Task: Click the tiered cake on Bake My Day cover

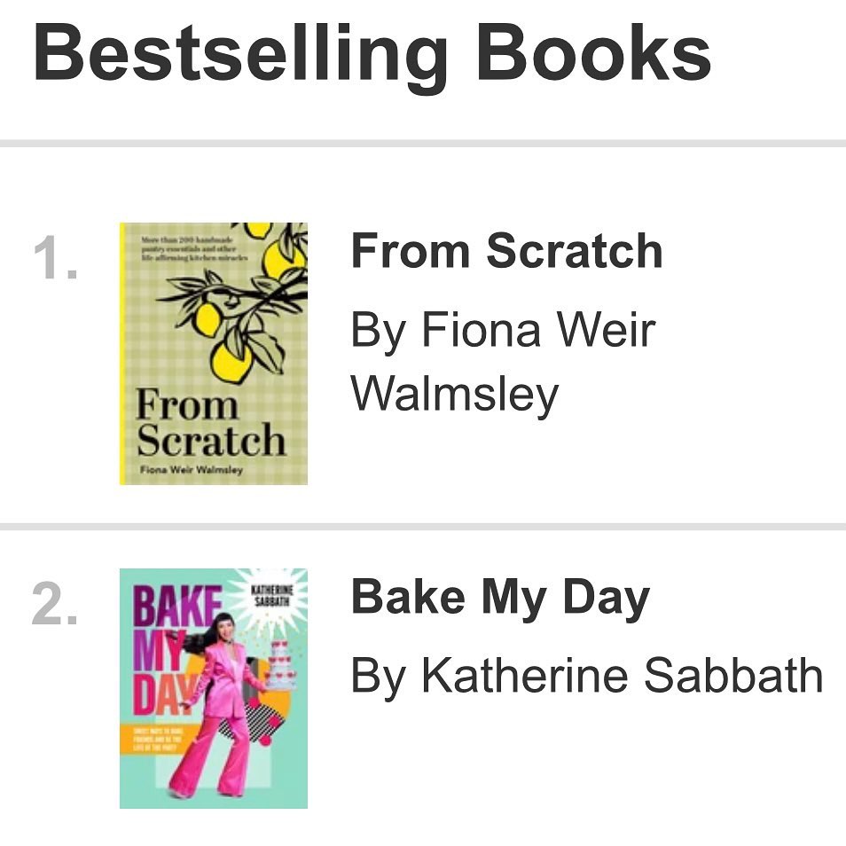Action: [x=283, y=665]
